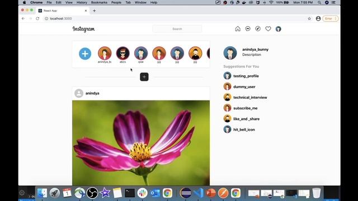Open the Trash in dock
The width and height of the screenshot is (358, 201).
coord(317,193)
